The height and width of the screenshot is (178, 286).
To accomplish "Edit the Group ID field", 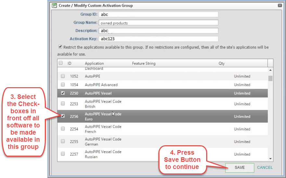I will tap(158, 14).
